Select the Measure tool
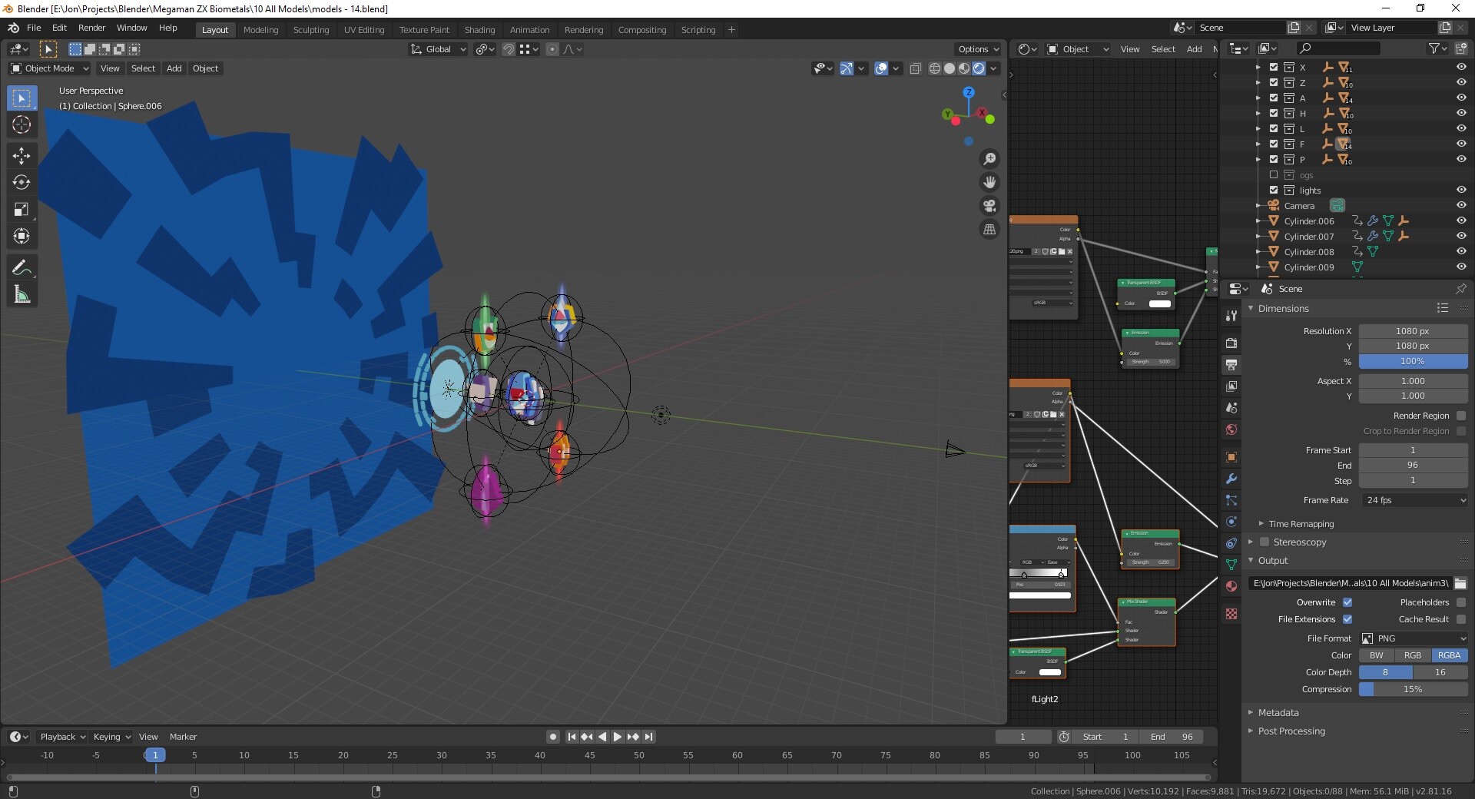1475x799 pixels. tap(22, 295)
